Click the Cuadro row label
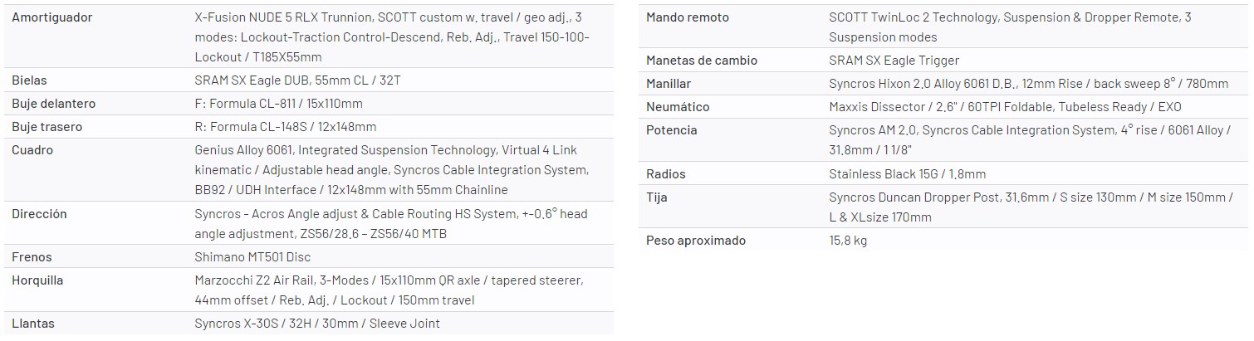1254x341 pixels. [32, 150]
